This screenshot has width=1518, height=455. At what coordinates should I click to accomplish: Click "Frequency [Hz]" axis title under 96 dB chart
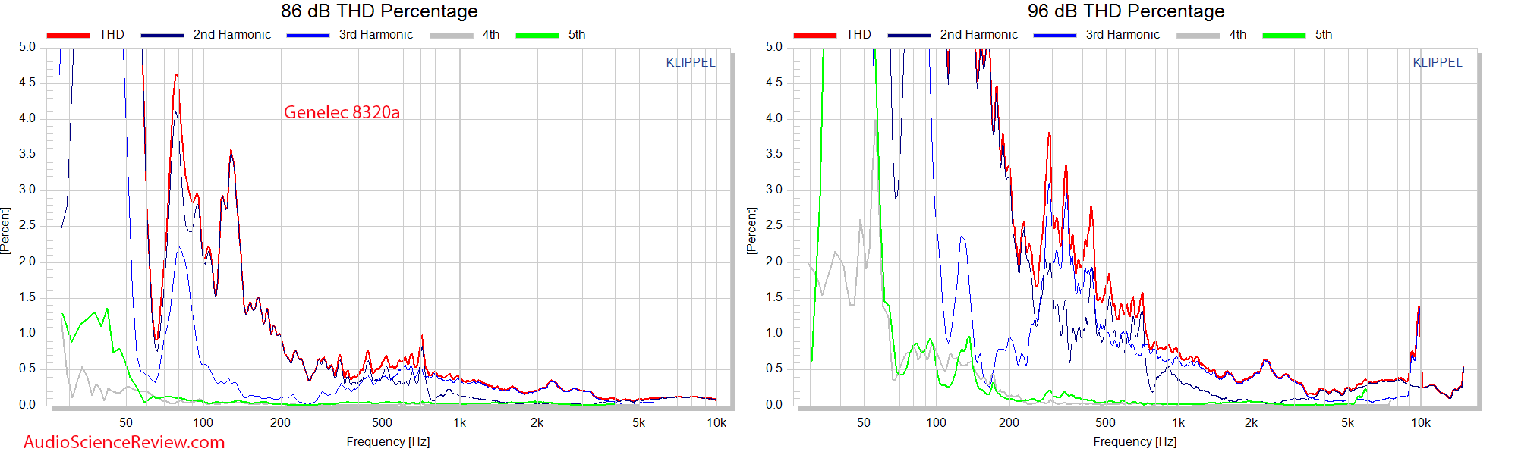point(1135,441)
